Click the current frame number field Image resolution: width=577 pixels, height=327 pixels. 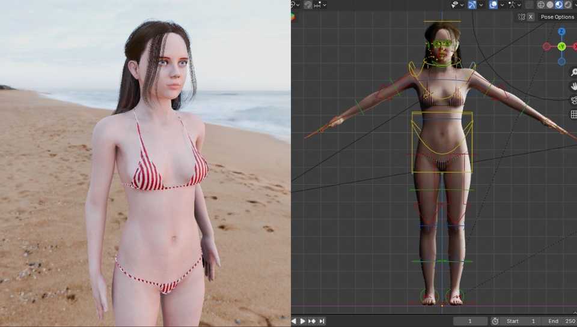(x=470, y=321)
